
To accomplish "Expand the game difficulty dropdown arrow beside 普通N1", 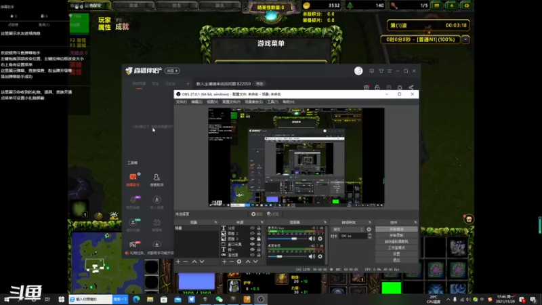I will pyautogui.click(x=465, y=39).
